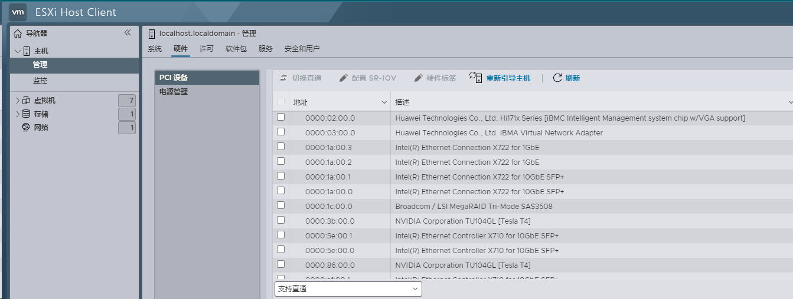Image resolution: width=793 pixels, height=299 pixels.
Task: Click the VMware vm logo icon
Action: [18, 12]
